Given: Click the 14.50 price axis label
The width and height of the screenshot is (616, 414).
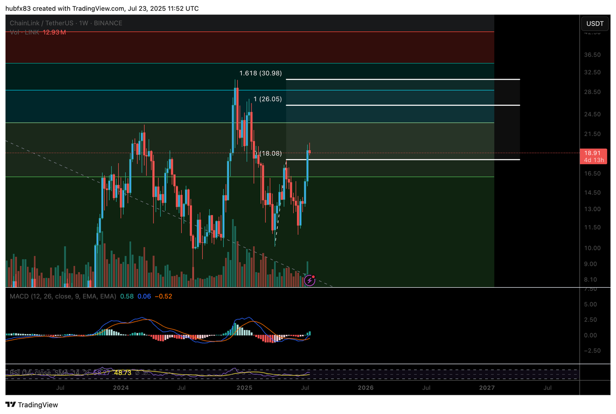Looking at the screenshot, I should (x=592, y=193).
